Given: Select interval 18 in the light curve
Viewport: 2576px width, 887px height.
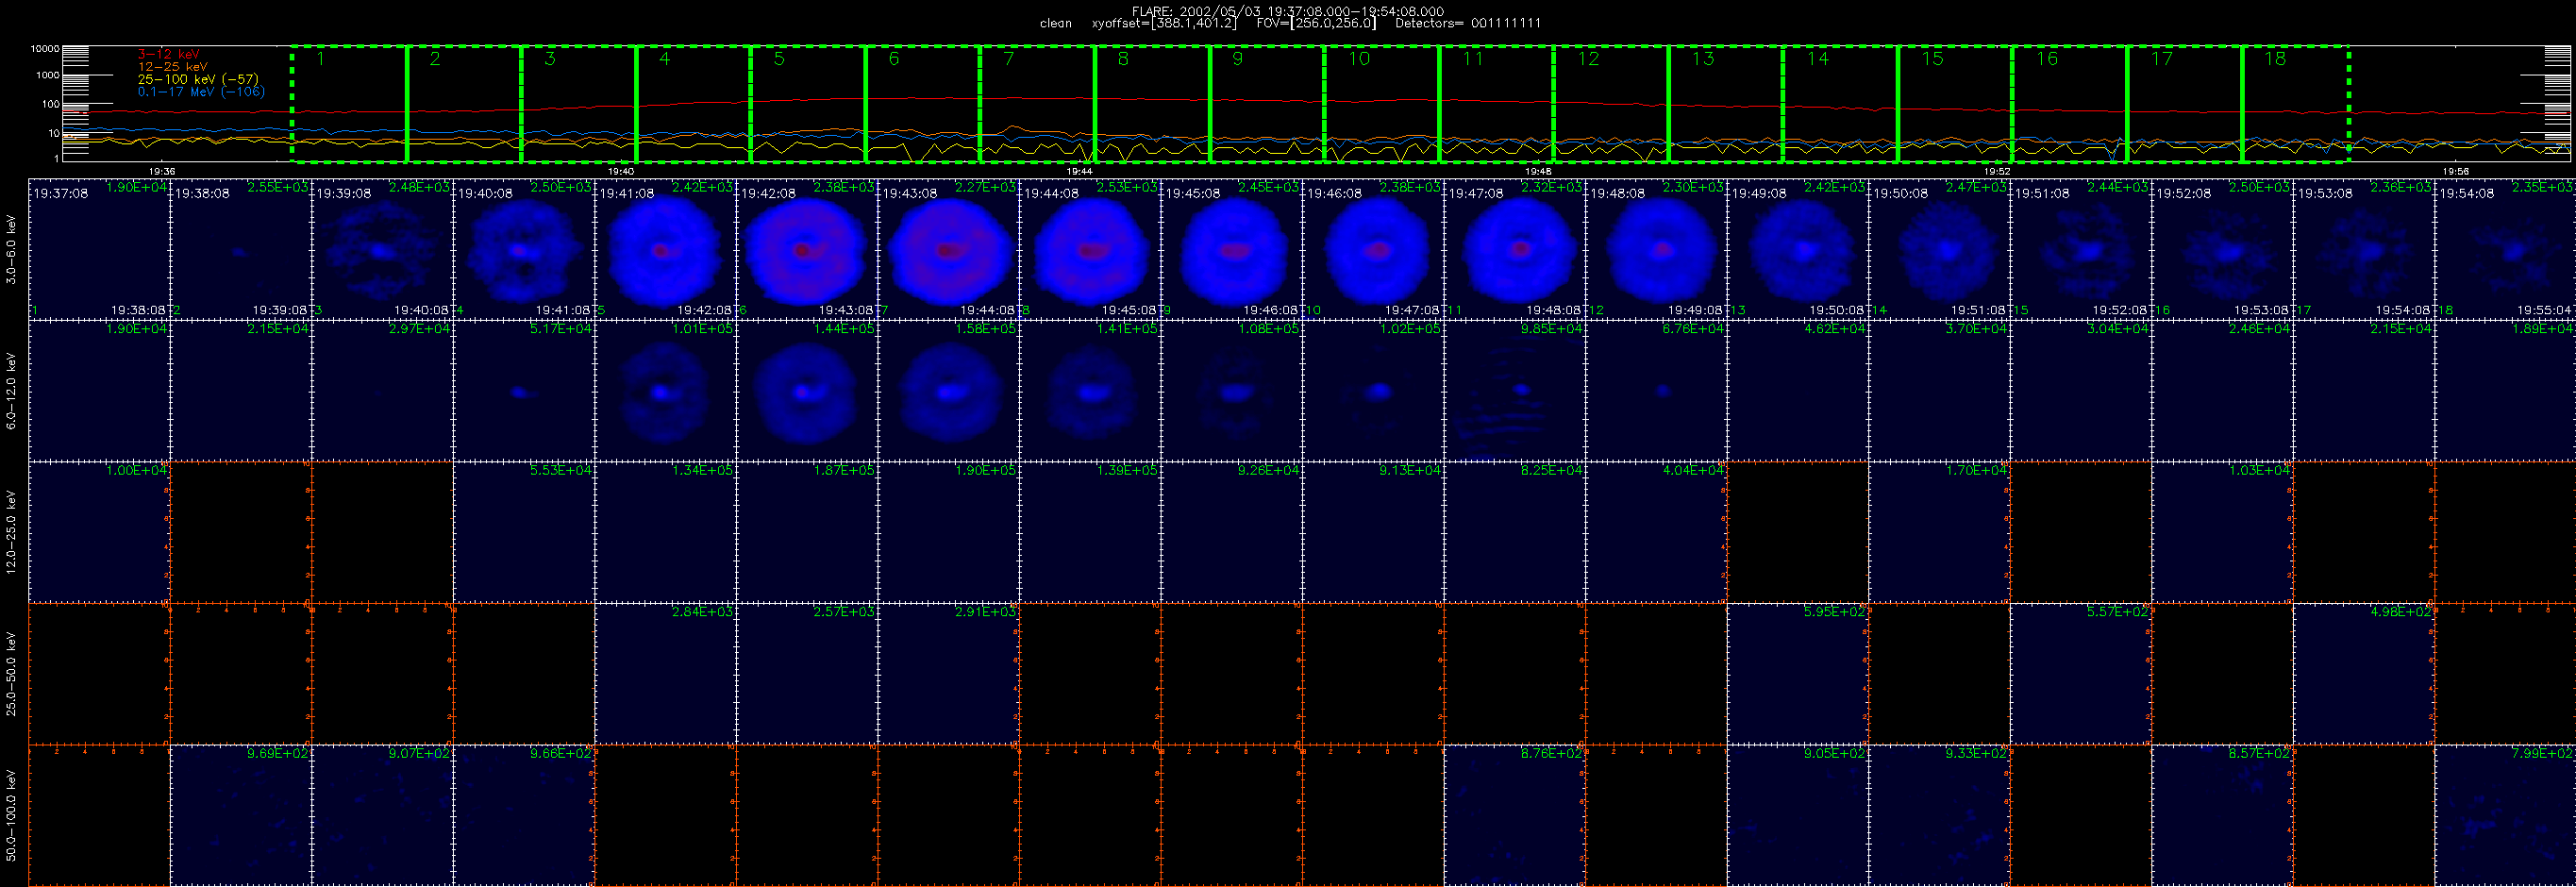Looking at the screenshot, I should click(2296, 103).
